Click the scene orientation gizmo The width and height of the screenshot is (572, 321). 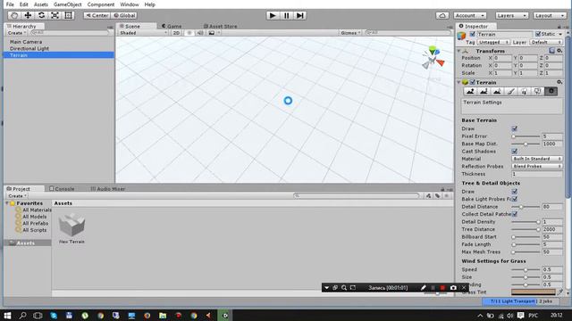[433, 59]
